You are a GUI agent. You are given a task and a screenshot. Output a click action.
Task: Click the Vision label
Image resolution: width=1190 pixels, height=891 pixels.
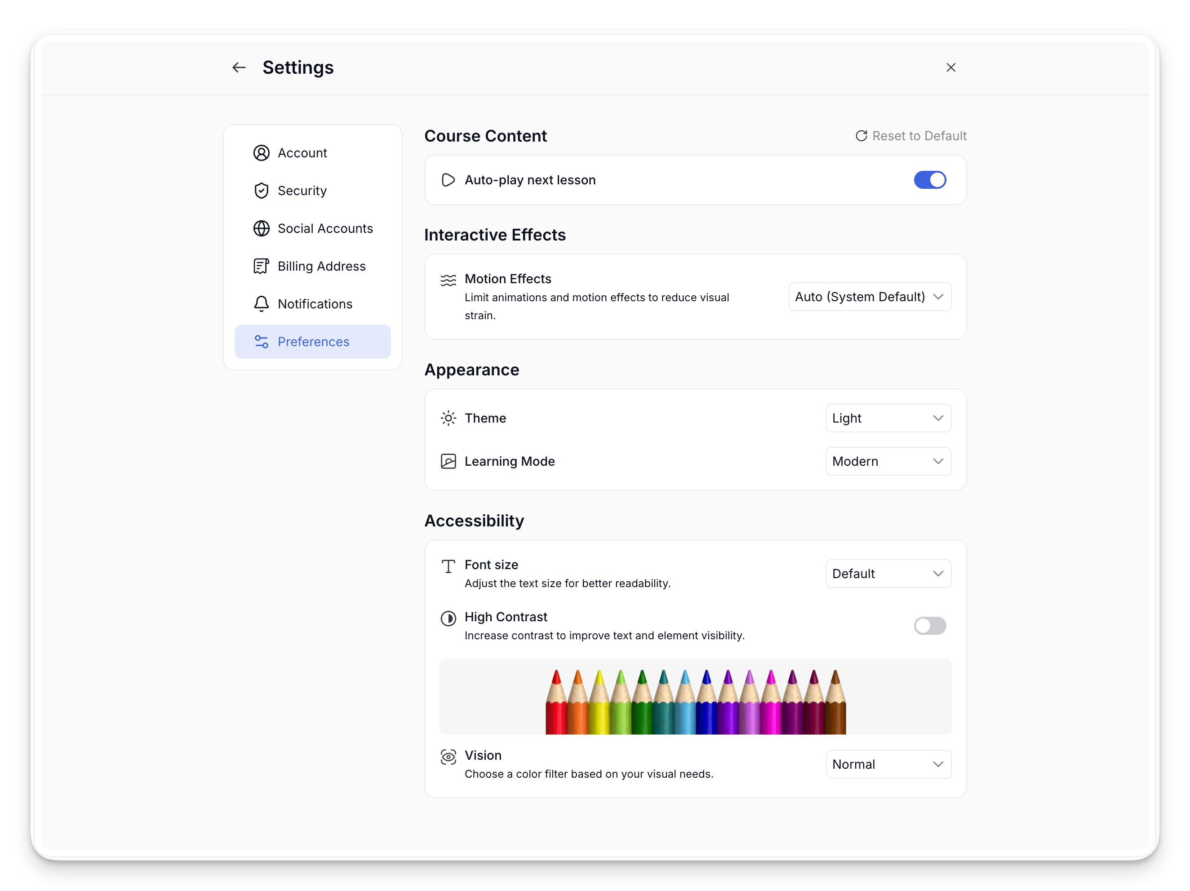(x=483, y=755)
